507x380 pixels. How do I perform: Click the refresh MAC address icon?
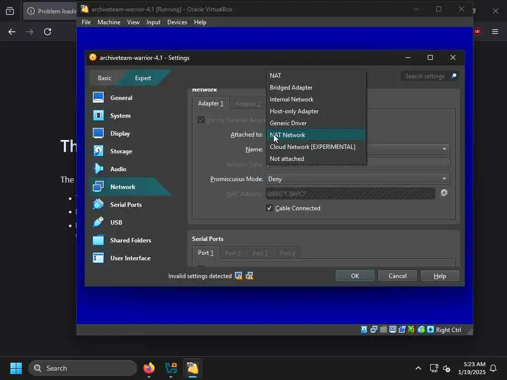point(444,193)
